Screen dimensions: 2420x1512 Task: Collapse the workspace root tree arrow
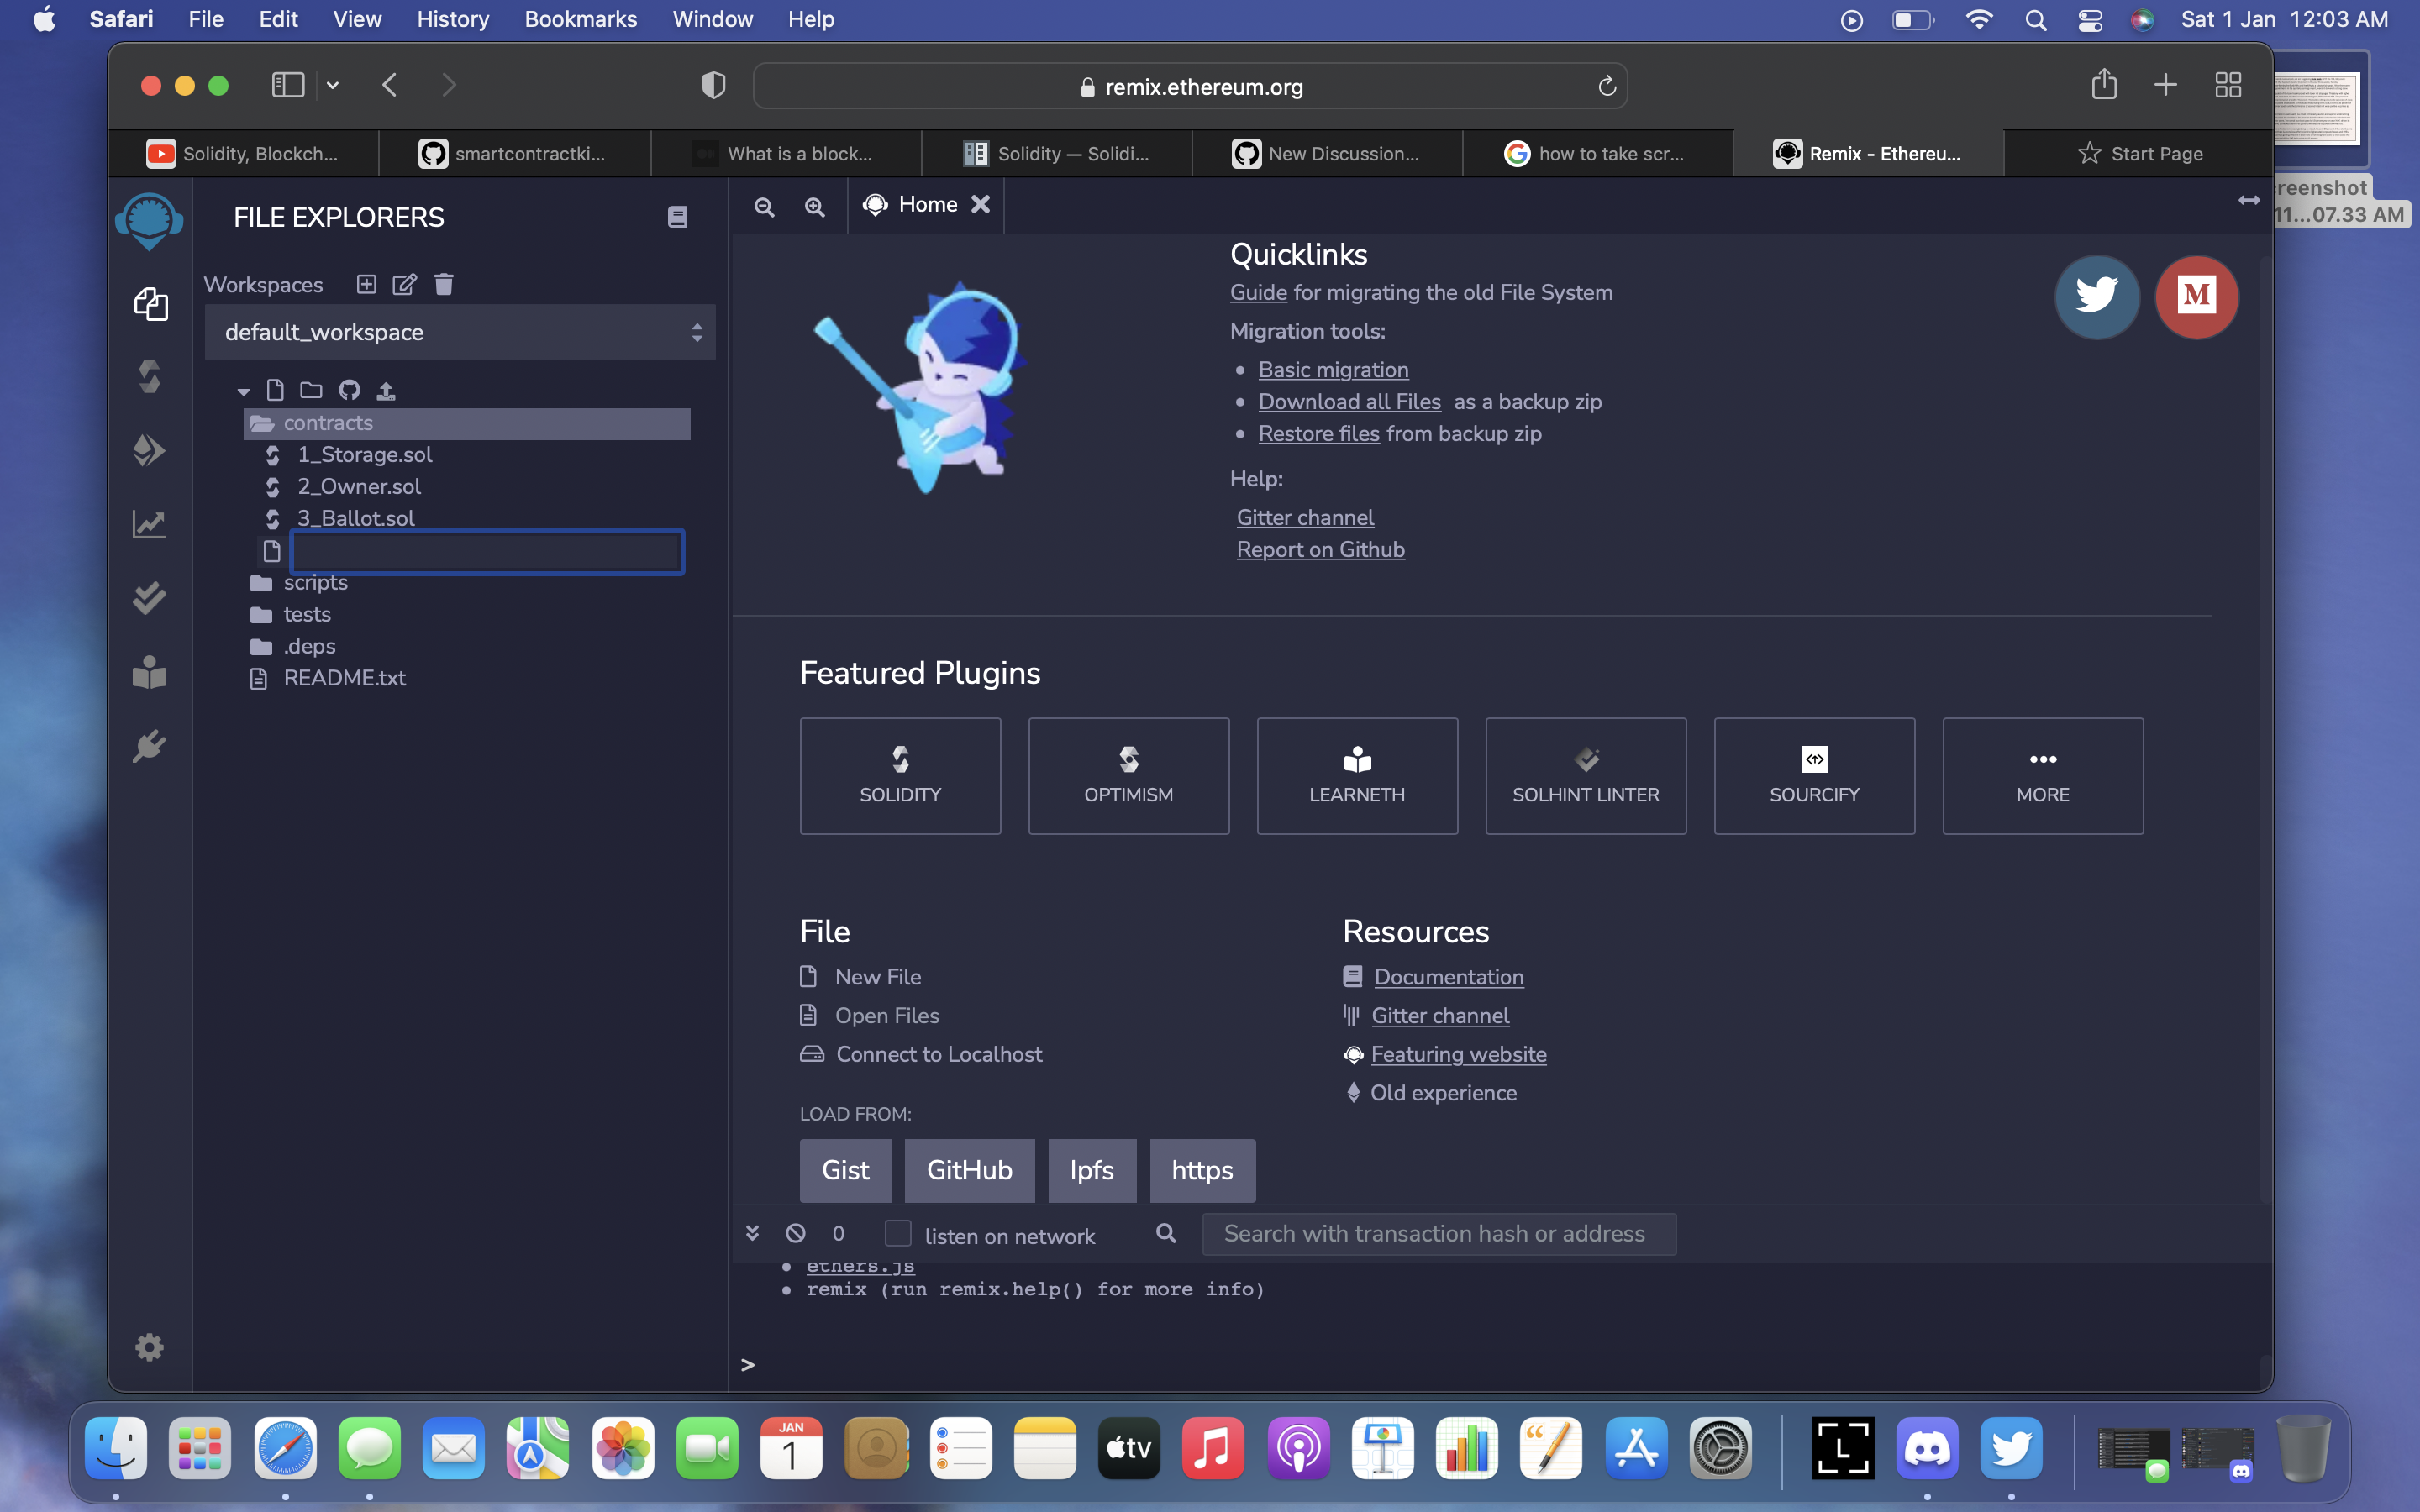click(x=243, y=391)
